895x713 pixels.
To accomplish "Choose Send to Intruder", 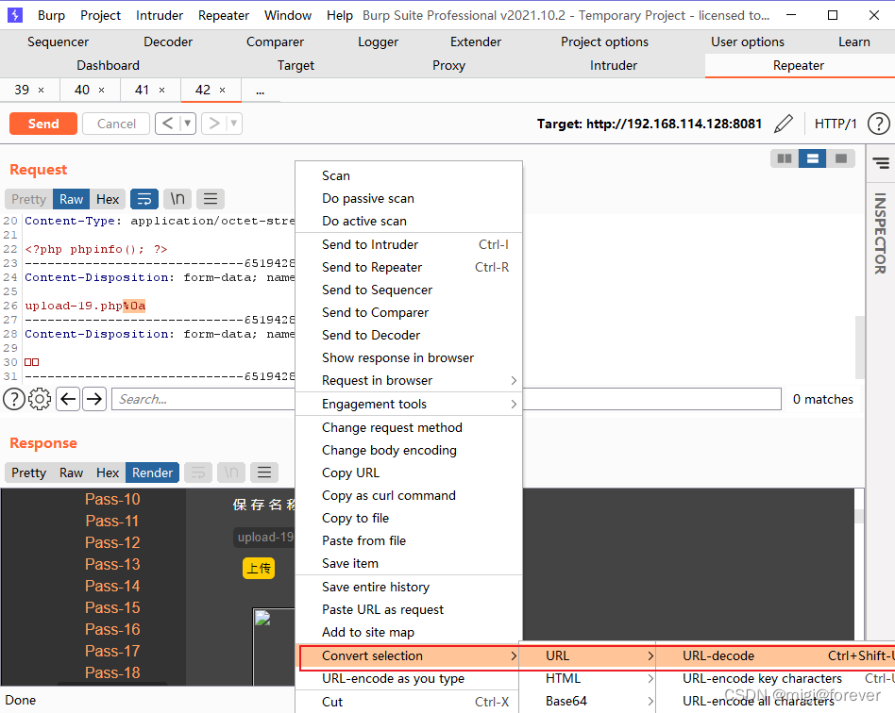I will coord(409,244).
